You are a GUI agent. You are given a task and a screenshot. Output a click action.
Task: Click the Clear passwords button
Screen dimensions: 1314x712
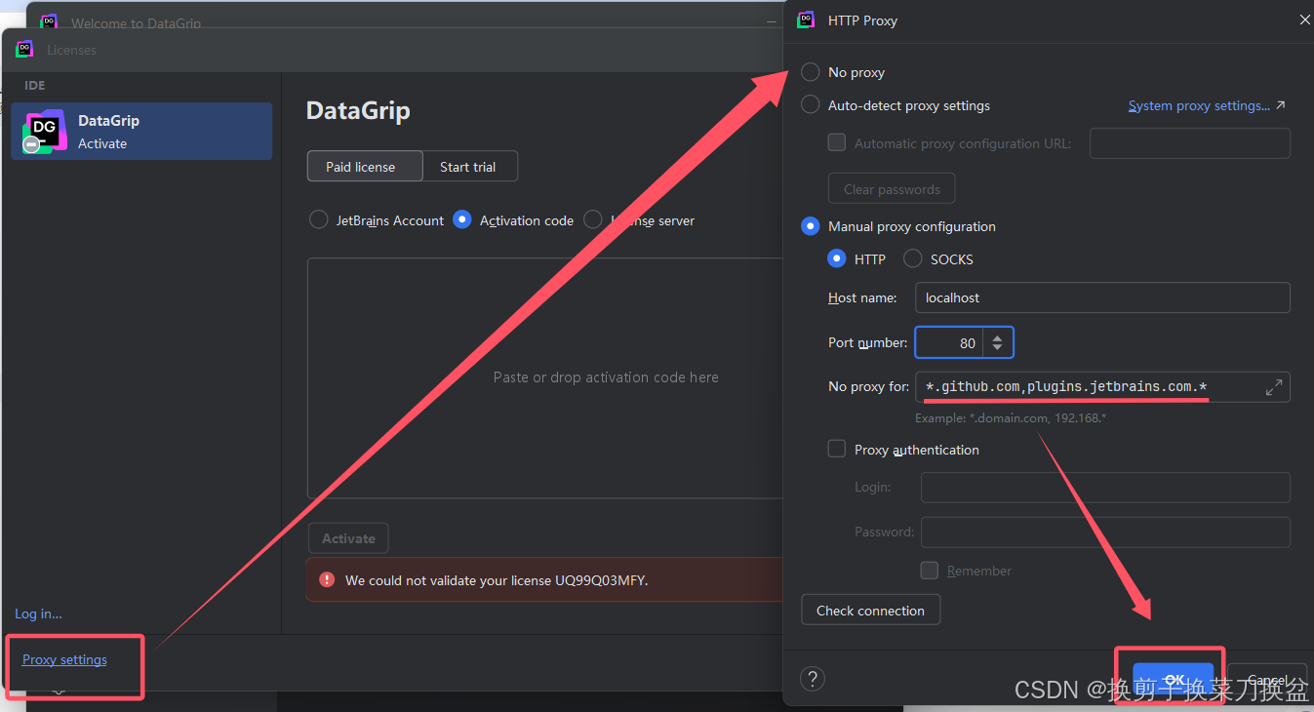892,189
